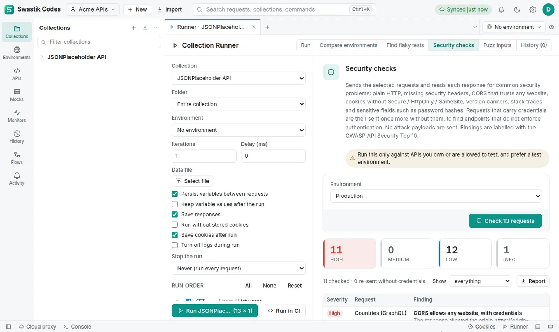This screenshot has width=559, height=332.
Task: Open settings gear icon
Action: pos(533,9)
